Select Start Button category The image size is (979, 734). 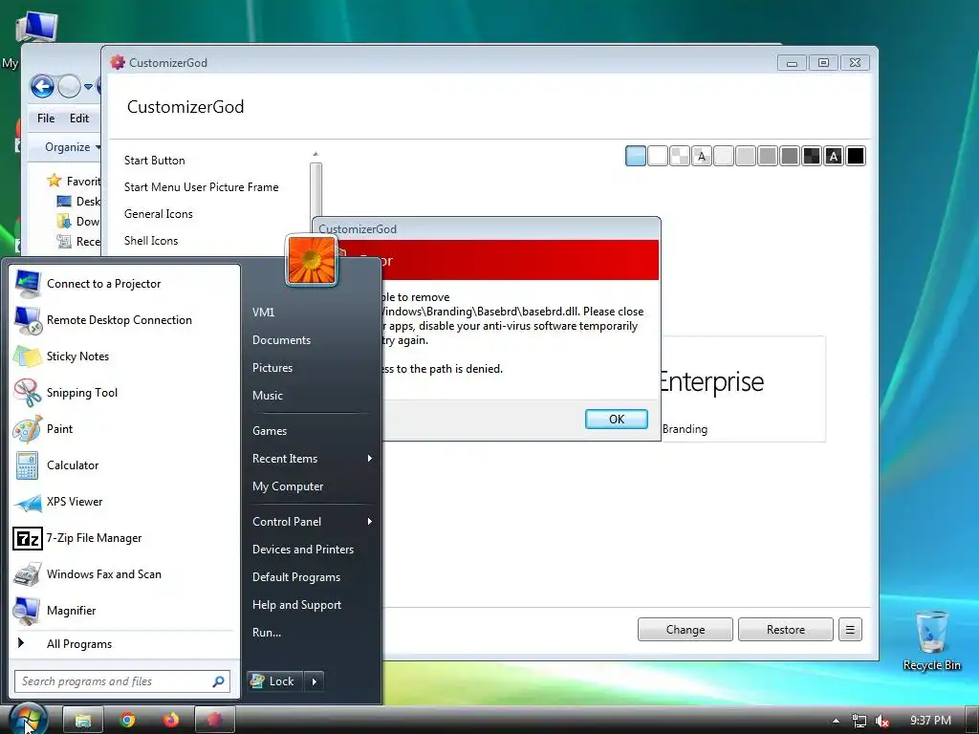click(x=154, y=161)
